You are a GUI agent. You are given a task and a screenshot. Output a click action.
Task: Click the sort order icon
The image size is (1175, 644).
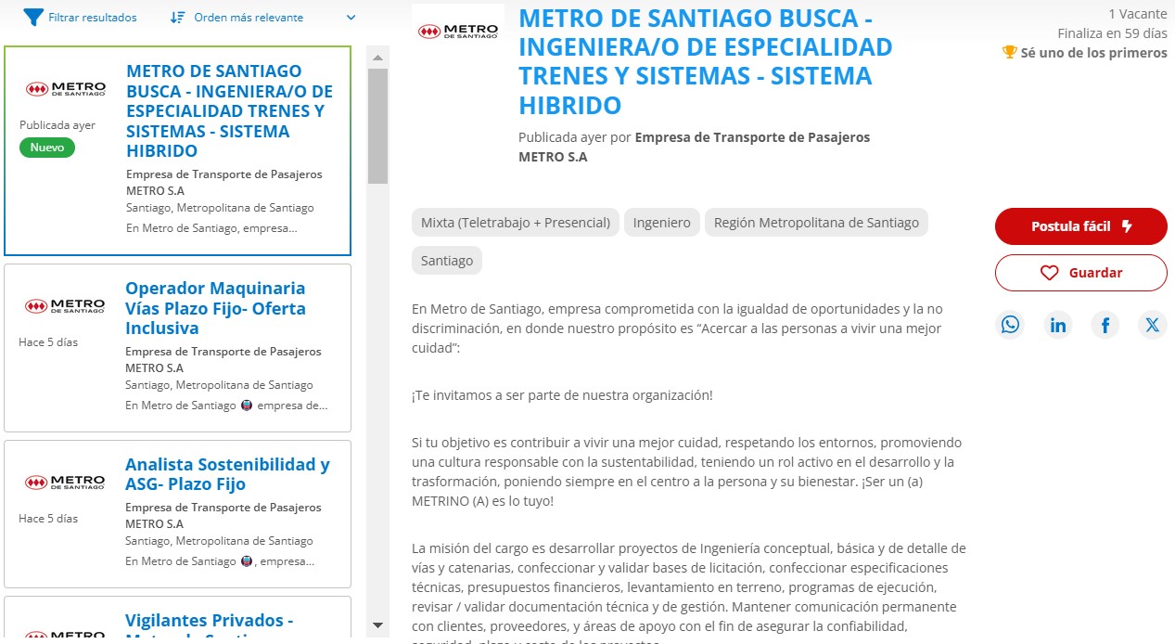[178, 17]
